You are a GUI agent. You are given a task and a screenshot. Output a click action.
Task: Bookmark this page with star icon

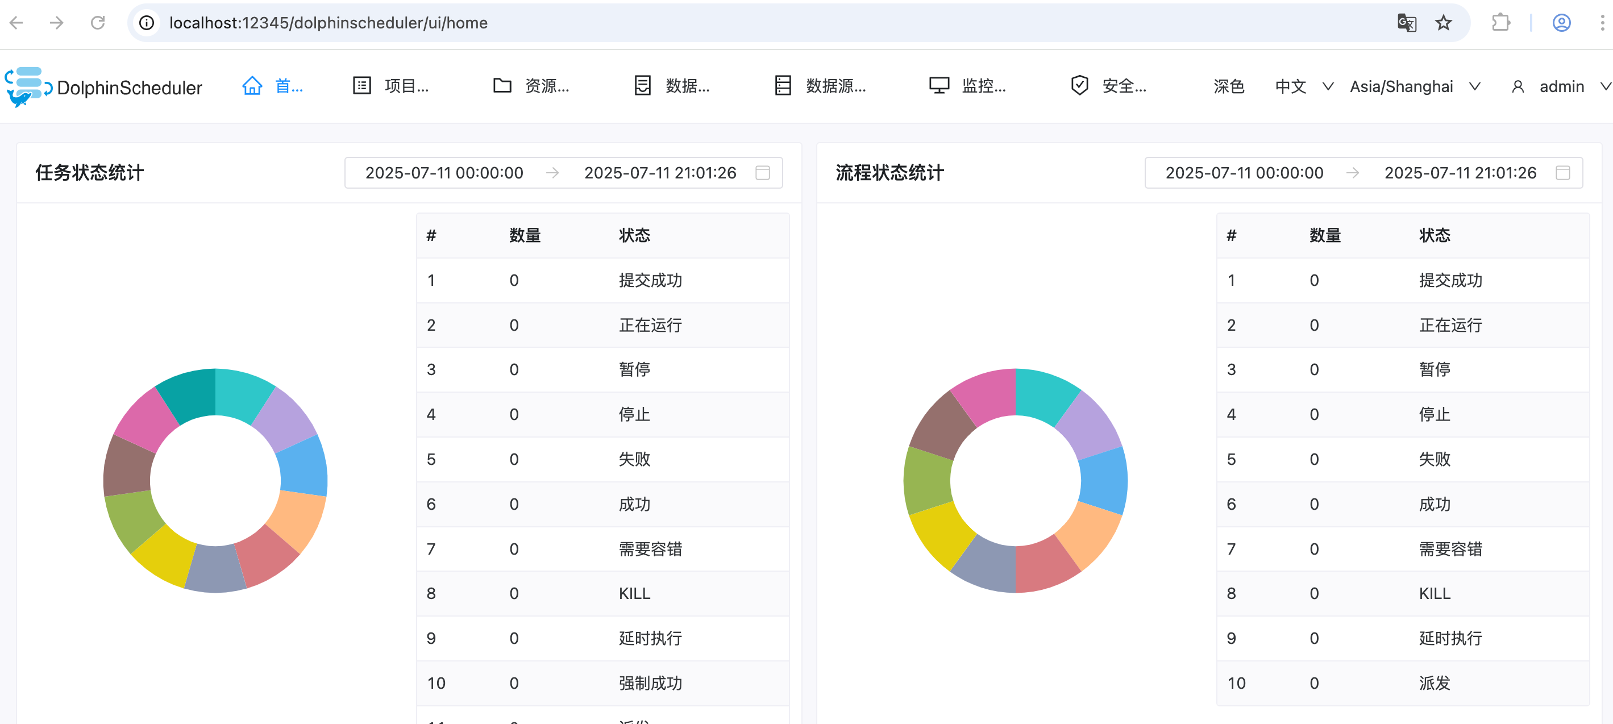tap(1443, 23)
